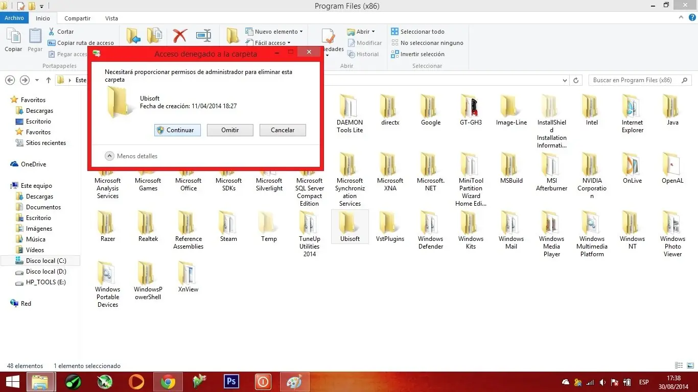Screen dimensions: 698x392
Task: Switch to the Inicio tab
Action: tap(43, 18)
